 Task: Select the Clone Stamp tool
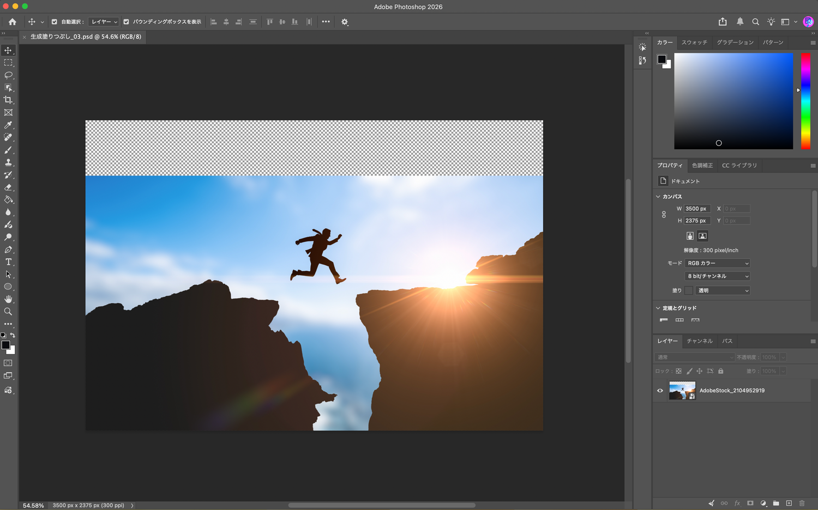(x=8, y=162)
